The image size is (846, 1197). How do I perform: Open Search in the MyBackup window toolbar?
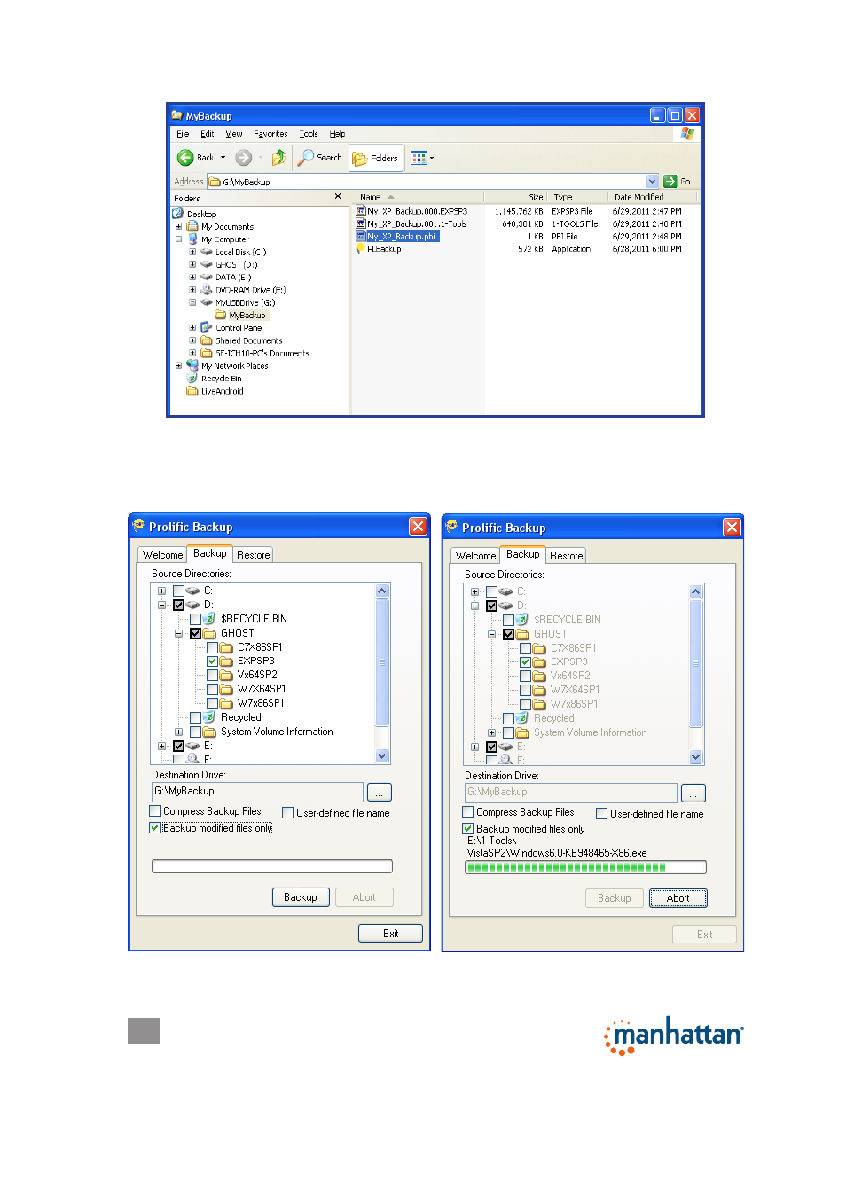(319, 158)
